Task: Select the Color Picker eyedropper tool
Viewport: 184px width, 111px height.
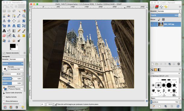Action: (19, 16)
